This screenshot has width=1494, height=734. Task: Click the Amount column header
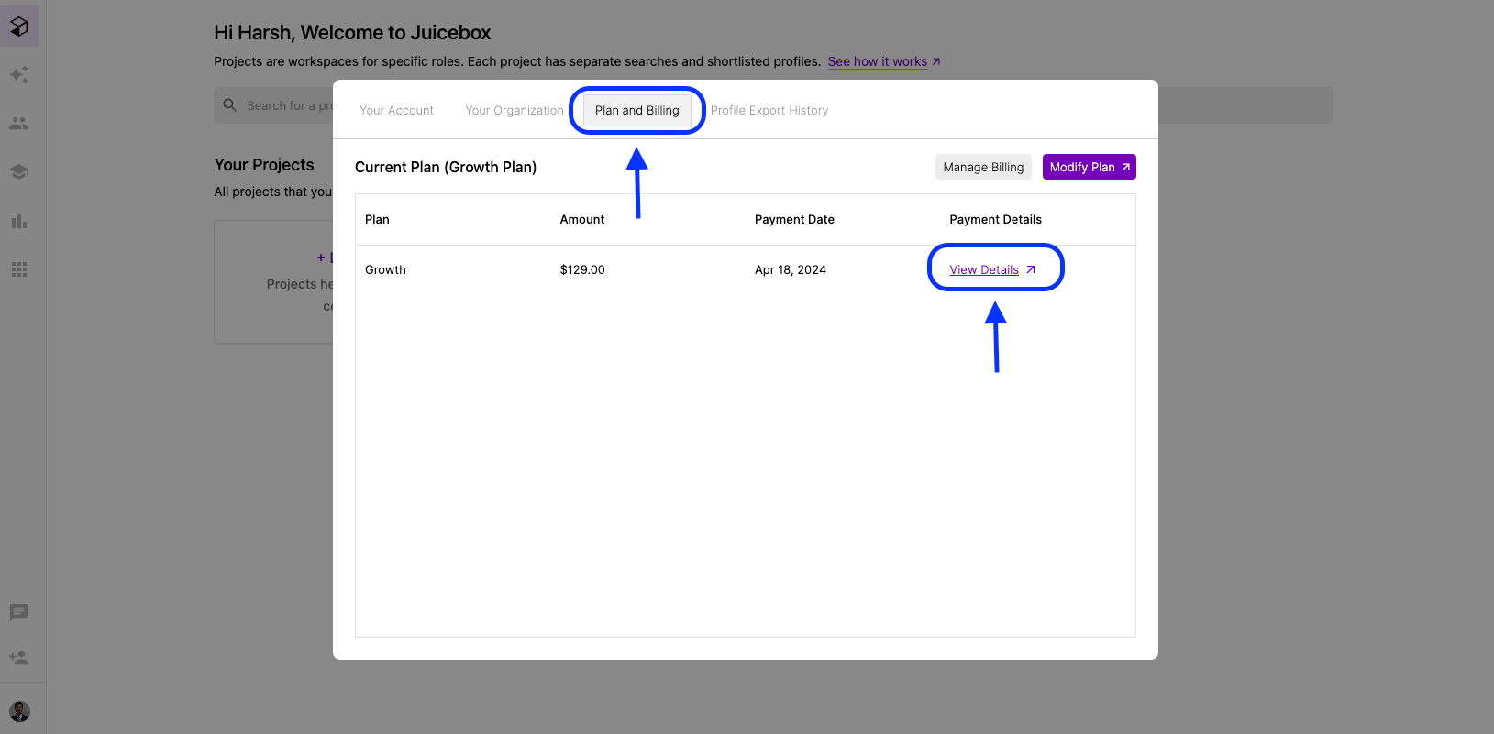582,219
